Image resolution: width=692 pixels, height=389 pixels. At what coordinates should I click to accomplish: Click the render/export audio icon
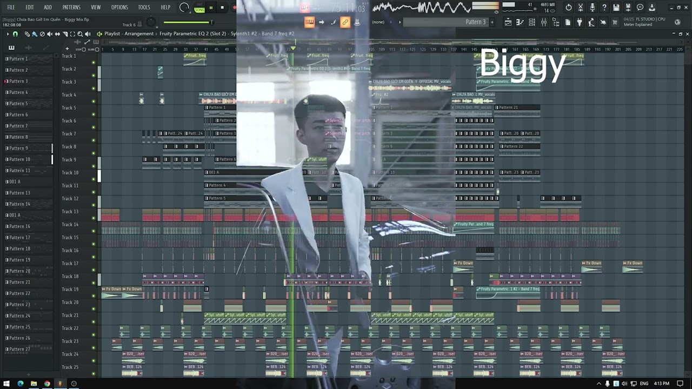pyautogui.click(x=652, y=7)
